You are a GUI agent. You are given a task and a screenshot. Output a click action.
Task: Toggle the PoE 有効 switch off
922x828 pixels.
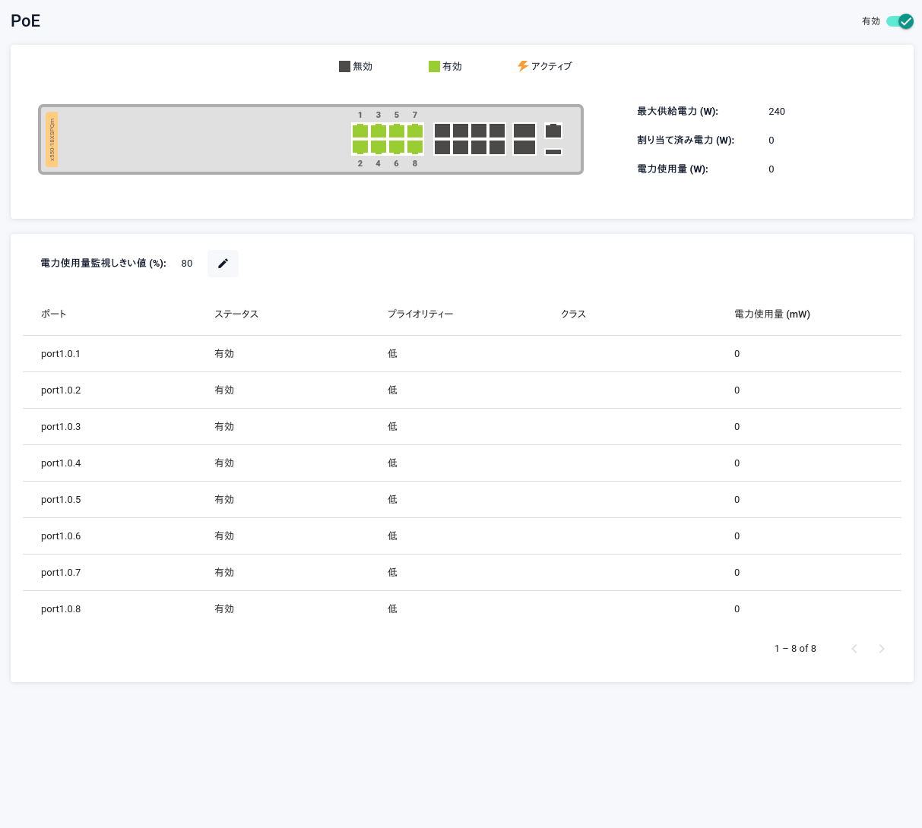point(899,21)
